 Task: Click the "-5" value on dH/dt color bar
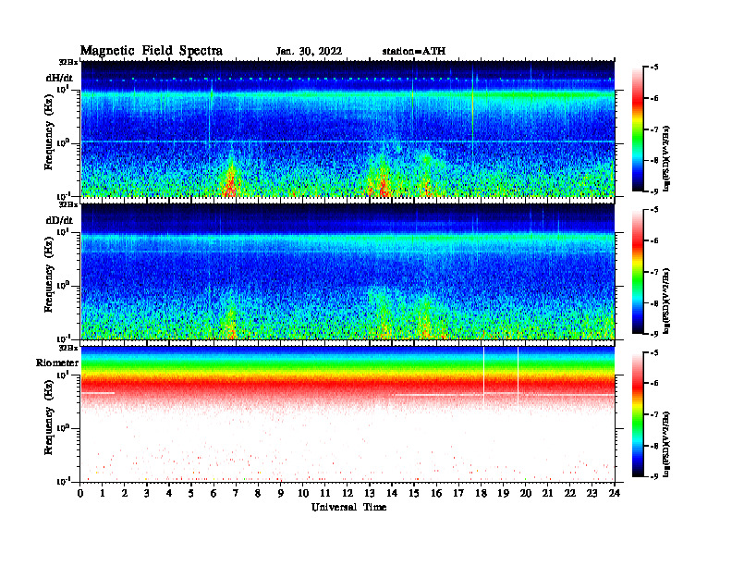654,68
